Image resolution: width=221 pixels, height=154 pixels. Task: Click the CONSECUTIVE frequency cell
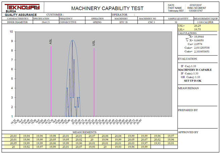(x=68, y=22)
